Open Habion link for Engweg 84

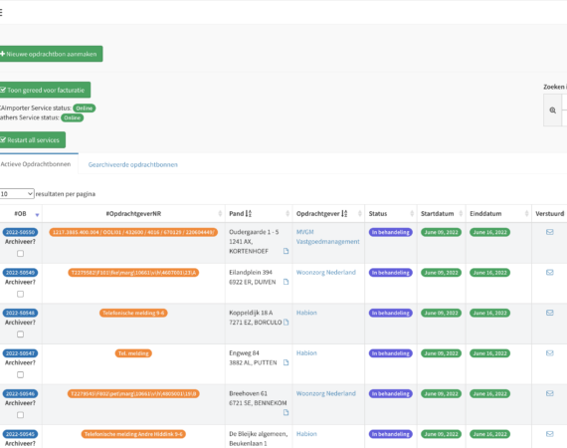(306, 352)
